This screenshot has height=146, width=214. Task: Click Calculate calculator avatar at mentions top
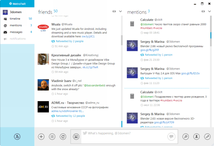click(132, 24)
